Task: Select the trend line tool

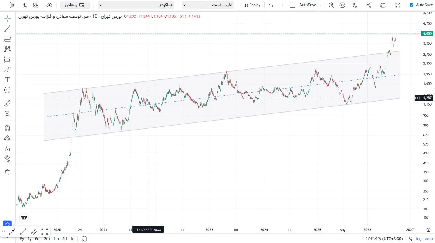Action: click(7, 29)
